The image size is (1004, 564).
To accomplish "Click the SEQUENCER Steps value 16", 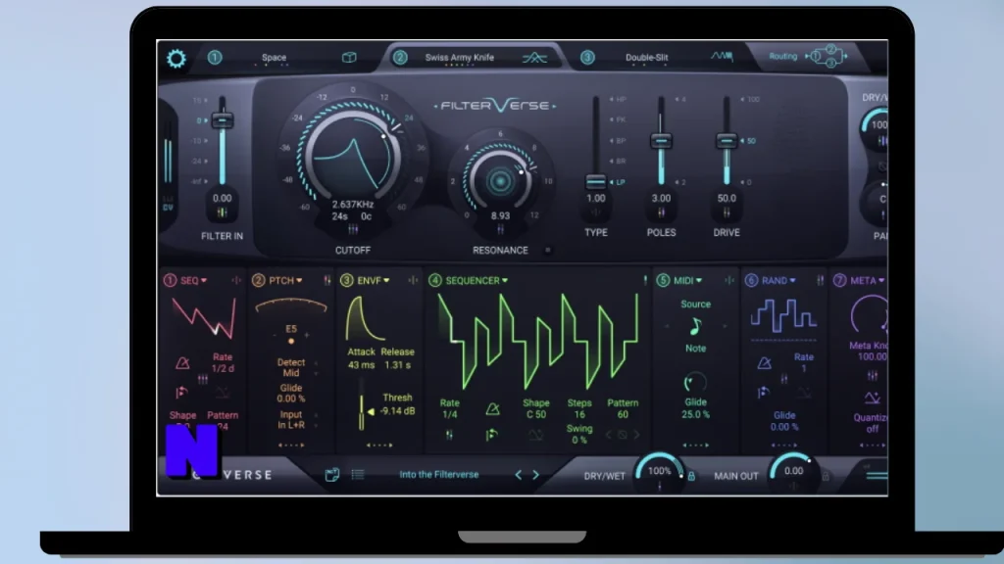I will 579,415.
